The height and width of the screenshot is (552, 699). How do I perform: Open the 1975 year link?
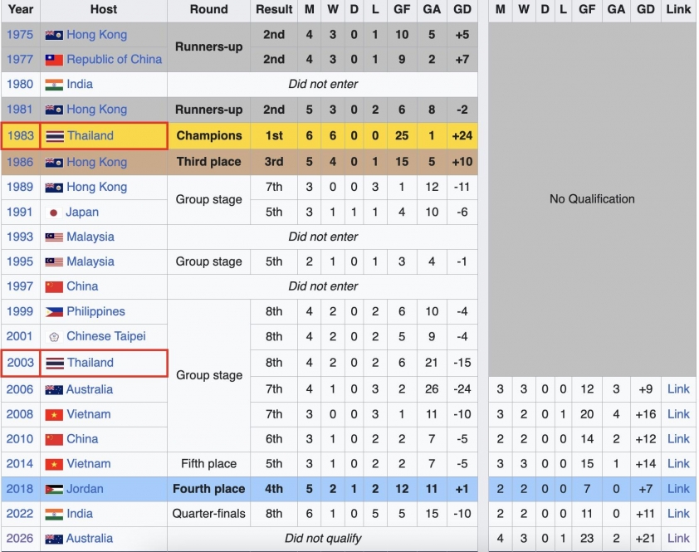pos(20,35)
